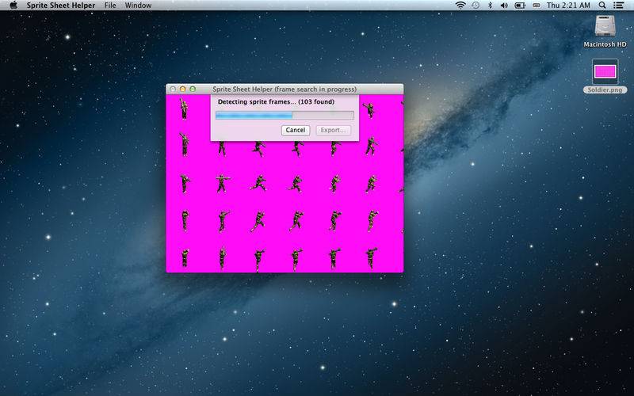Image resolution: width=634 pixels, height=396 pixels.
Task: Click the Thu 2:21 AM clock
Action: (568, 6)
